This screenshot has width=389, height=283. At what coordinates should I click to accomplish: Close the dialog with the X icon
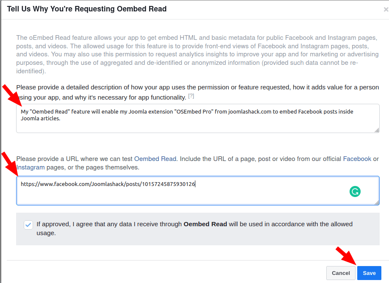tap(386, 9)
